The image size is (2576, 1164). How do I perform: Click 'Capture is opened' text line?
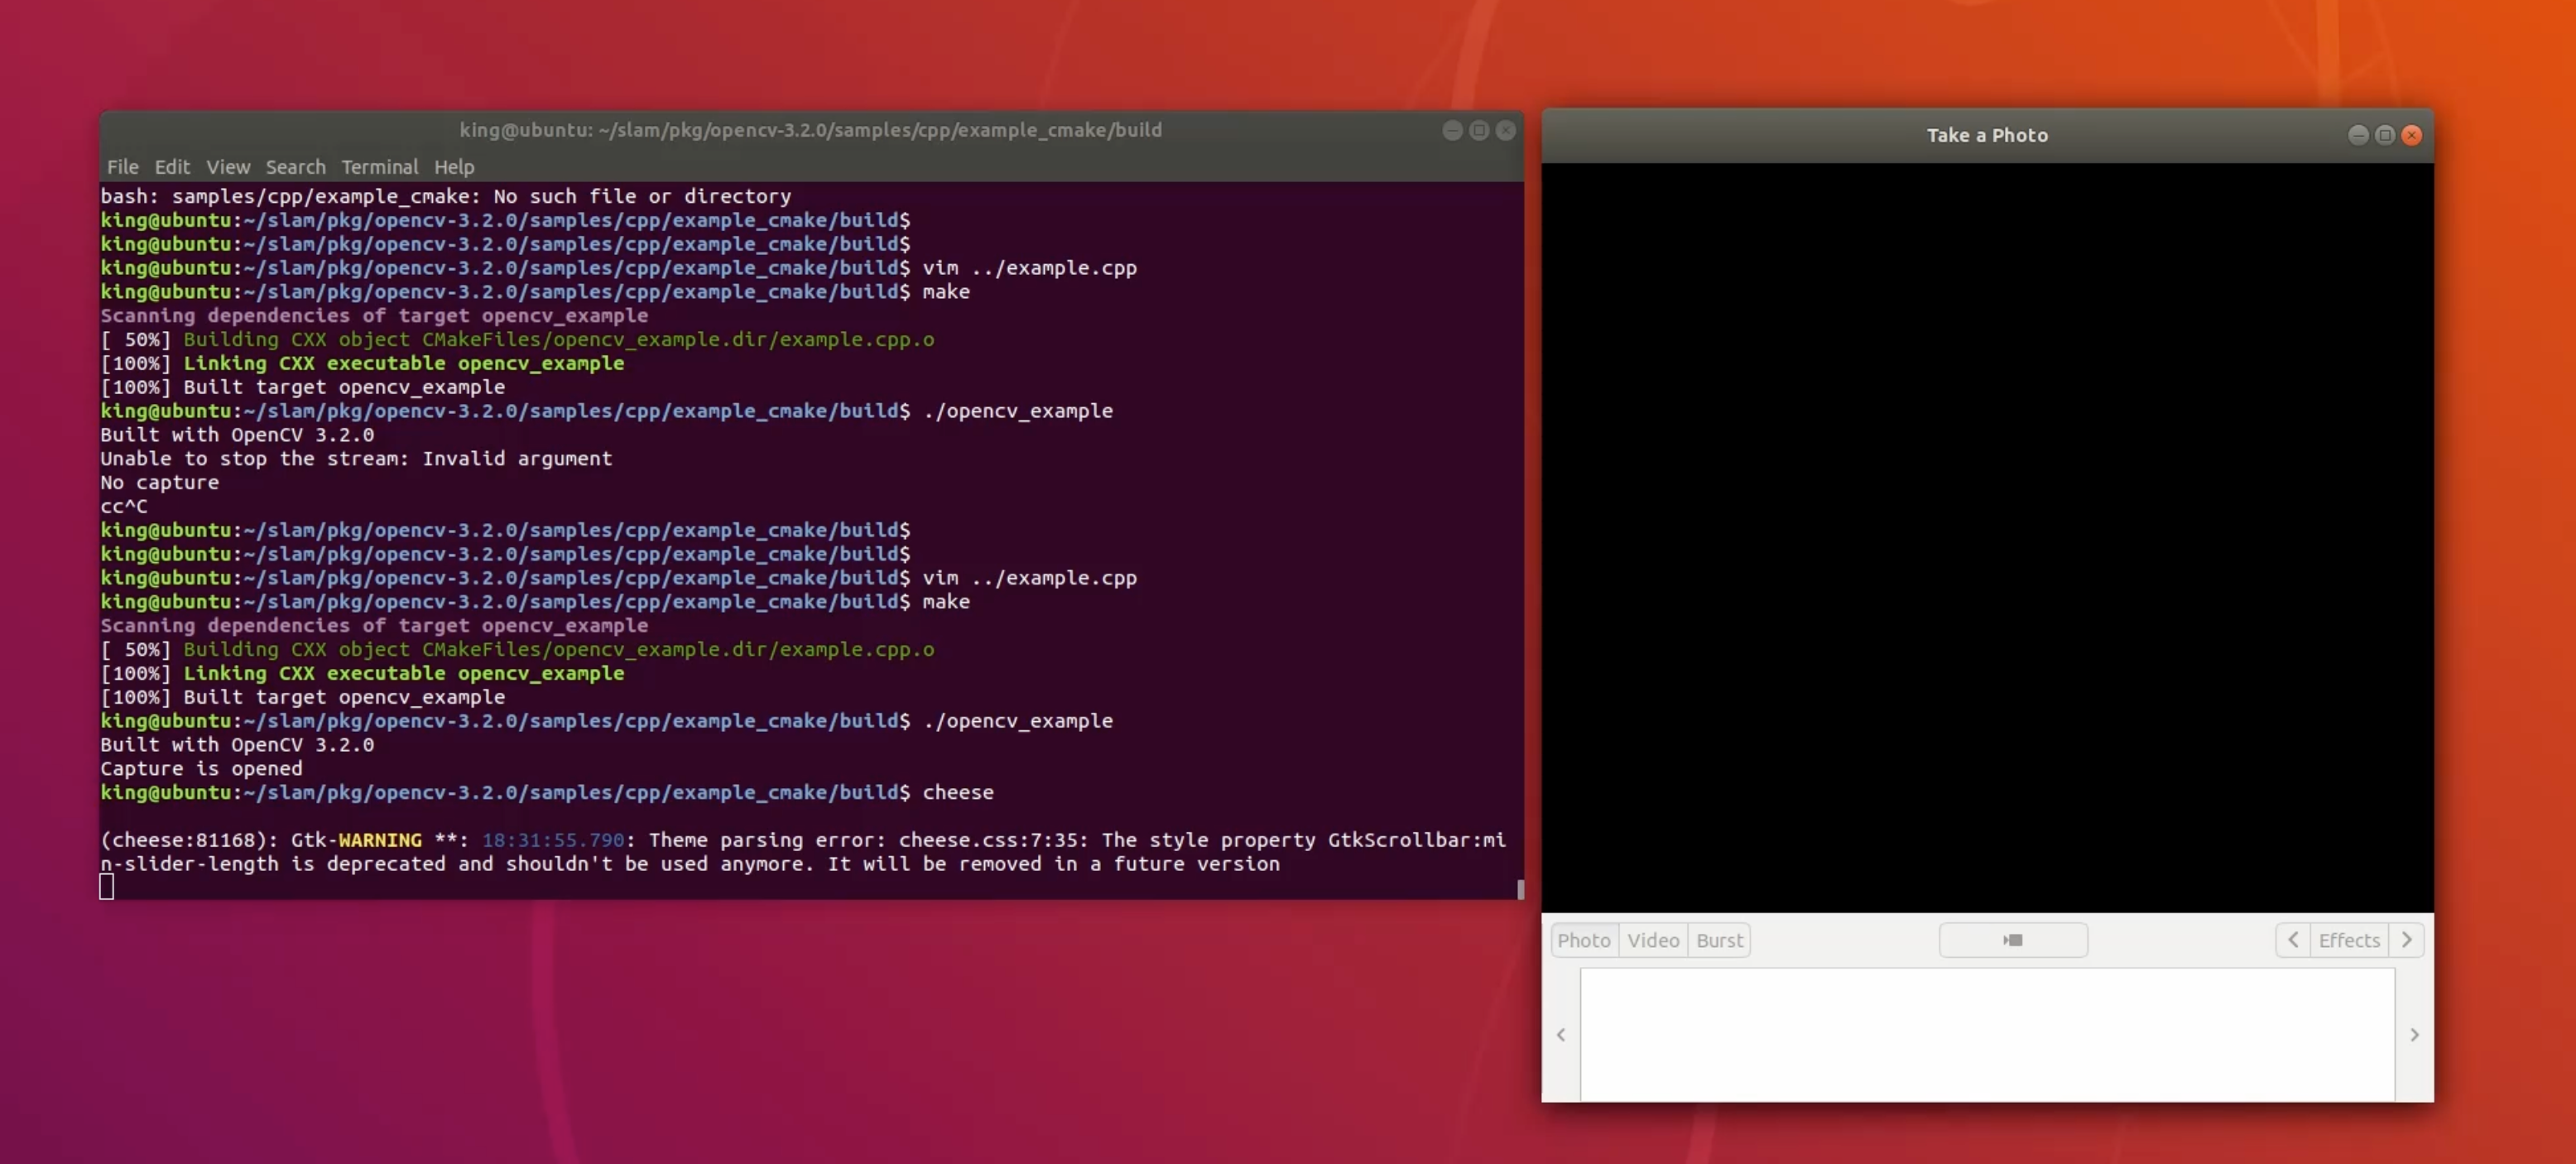[201, 768]
